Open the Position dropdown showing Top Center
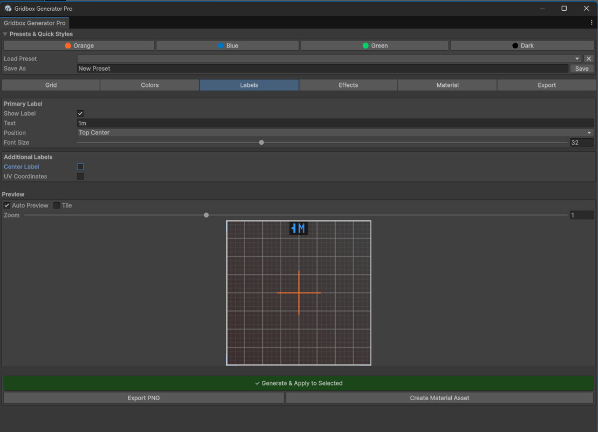598x432 pixels. (335, 132)
